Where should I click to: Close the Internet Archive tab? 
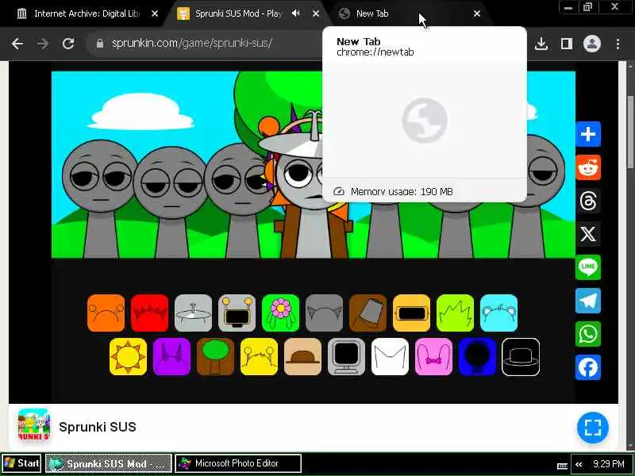[155, 13]
